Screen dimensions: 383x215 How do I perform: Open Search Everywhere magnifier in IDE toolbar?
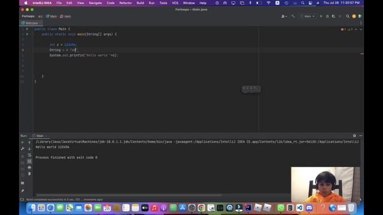click(348, 16)
